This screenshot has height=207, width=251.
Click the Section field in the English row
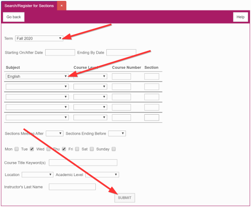point(152,76)
